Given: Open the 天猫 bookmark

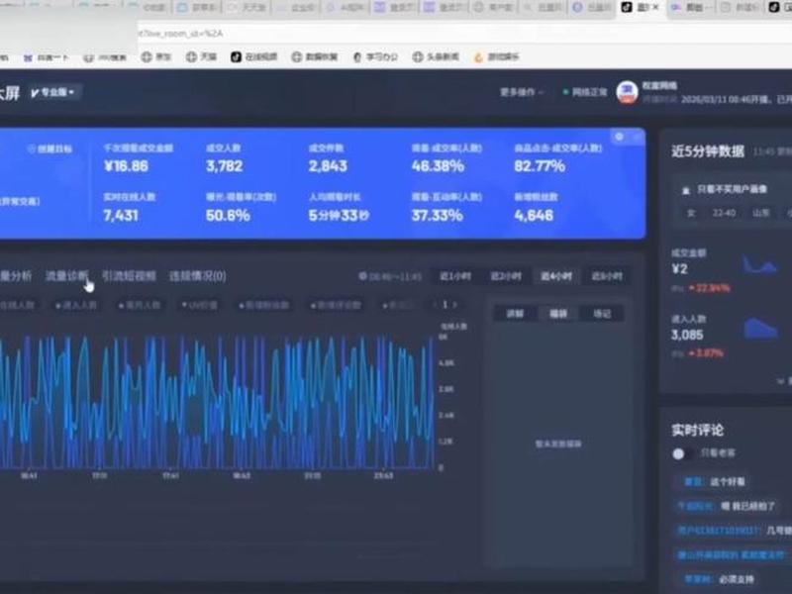Looking at the screenshot, I should [x=202, y=56].
